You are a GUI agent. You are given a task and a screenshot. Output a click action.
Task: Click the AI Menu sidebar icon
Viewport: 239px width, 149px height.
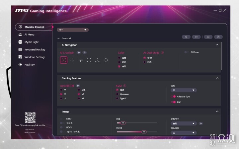20,35
